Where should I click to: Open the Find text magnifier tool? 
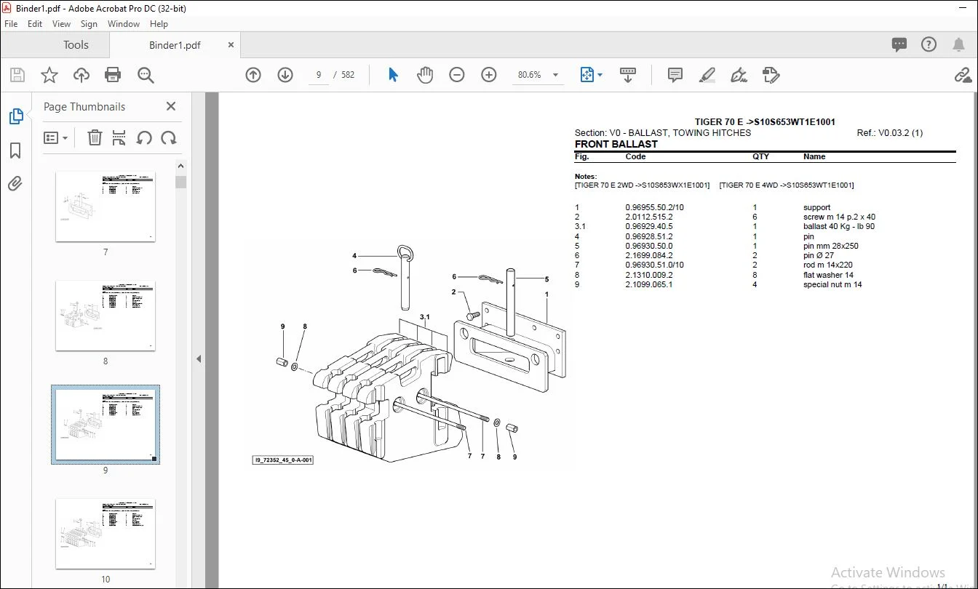[146, 75]
